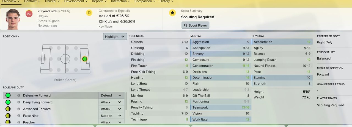Click the info icon beside Defensive Forward
The width and height of the screenshot is (352, 127).
point(19,95)
